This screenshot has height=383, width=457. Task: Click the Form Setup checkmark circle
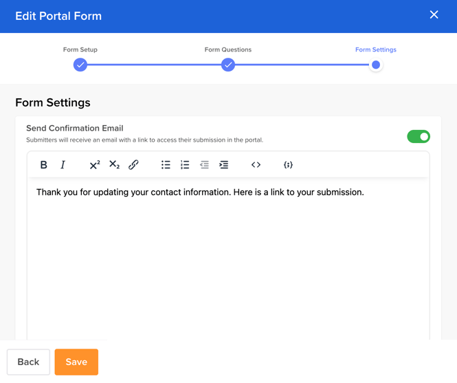pyautogui.click(x=80, y=65)
